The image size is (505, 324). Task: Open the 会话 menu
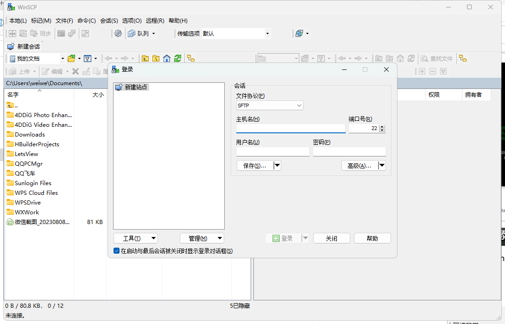click(109, 20)
